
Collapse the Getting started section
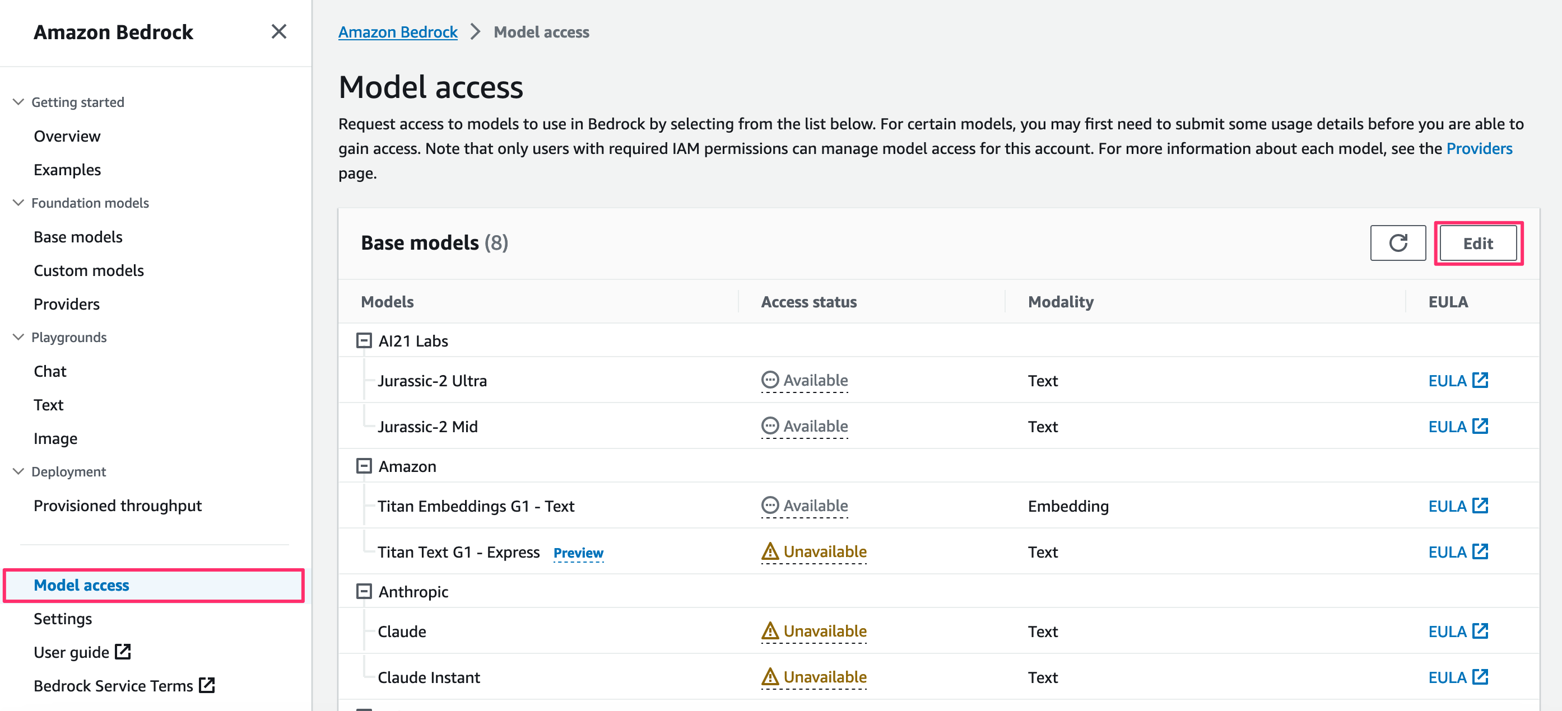(x=18, y=102)
